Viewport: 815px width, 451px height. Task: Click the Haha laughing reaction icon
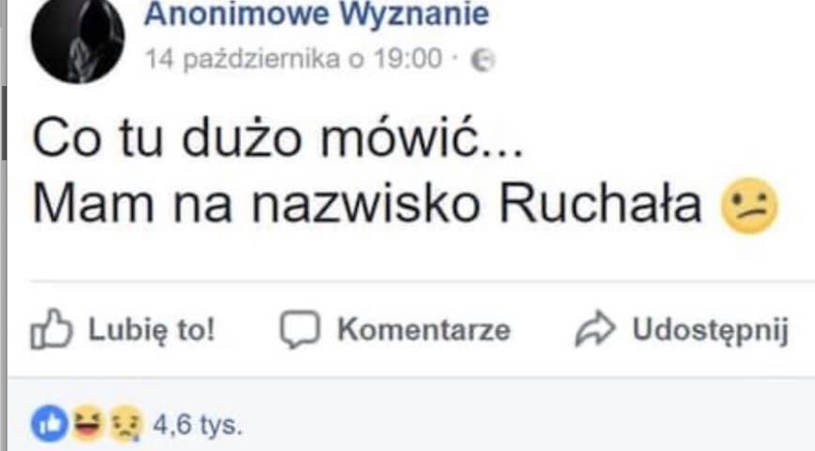point(88,423)
